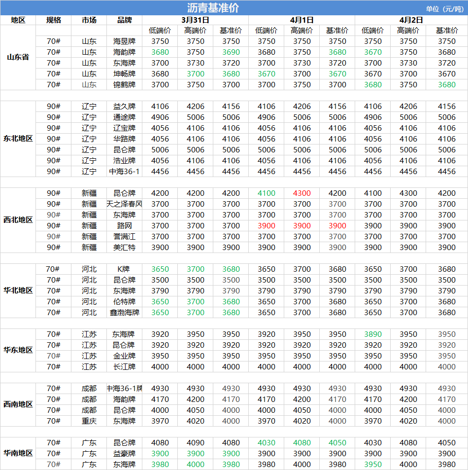Click the 天之泽春风 brand cell
Image resolution: width=468 pixels, height=470 pixels.
125,204
